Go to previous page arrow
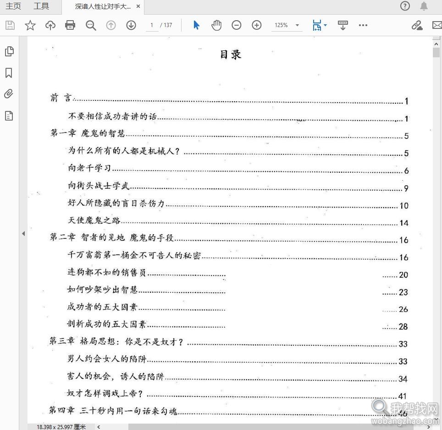The height and width of the screenshot is (430, 442). tap(111, 25)
